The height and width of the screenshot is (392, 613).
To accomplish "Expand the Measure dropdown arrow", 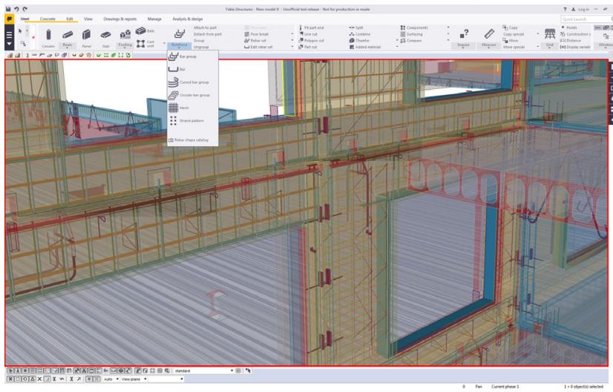I will click(489, 48).
